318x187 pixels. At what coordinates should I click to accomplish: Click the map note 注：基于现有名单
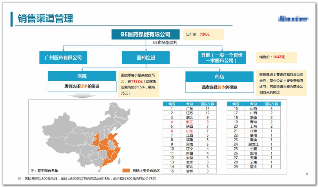[44, 170]
